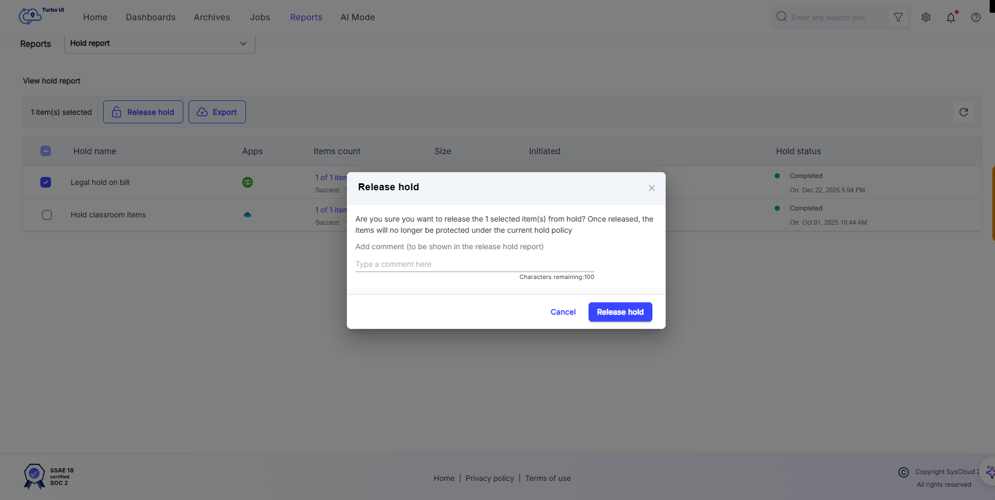Click Hold name column header
This screenshot has height=500, width=995.
click(x=95, y=151)
